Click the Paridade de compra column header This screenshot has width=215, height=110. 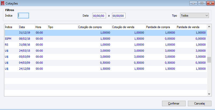tap(161, 27)
